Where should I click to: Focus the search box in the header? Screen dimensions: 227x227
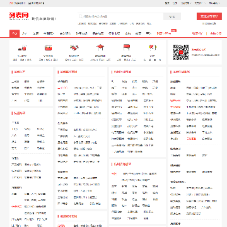tap(120, 16)
